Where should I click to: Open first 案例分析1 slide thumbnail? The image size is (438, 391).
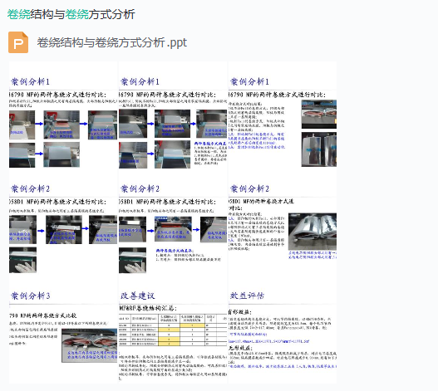(63, 115)
